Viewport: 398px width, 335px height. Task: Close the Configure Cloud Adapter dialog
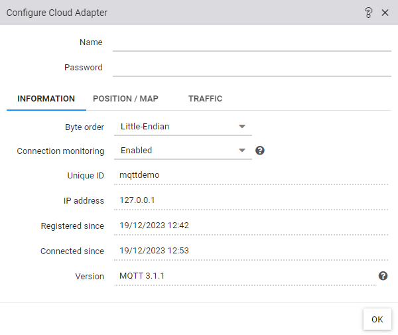[x=385, y=13]
